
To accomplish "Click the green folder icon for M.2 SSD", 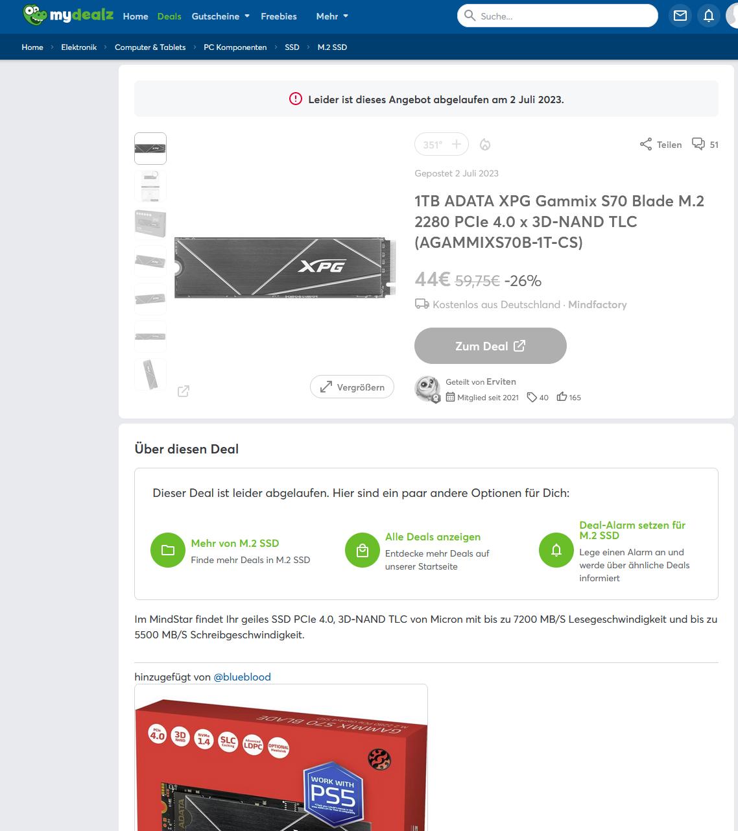I will pos(168,550).
